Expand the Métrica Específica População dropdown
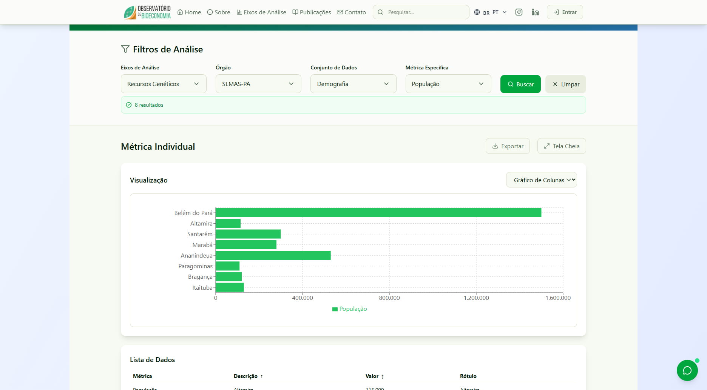Viewport: 707px width, 390px height. [x=448, y=84]
